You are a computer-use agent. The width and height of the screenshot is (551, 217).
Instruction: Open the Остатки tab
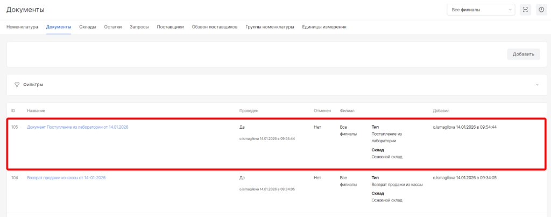pyautogui.click(x=113, y=27)
